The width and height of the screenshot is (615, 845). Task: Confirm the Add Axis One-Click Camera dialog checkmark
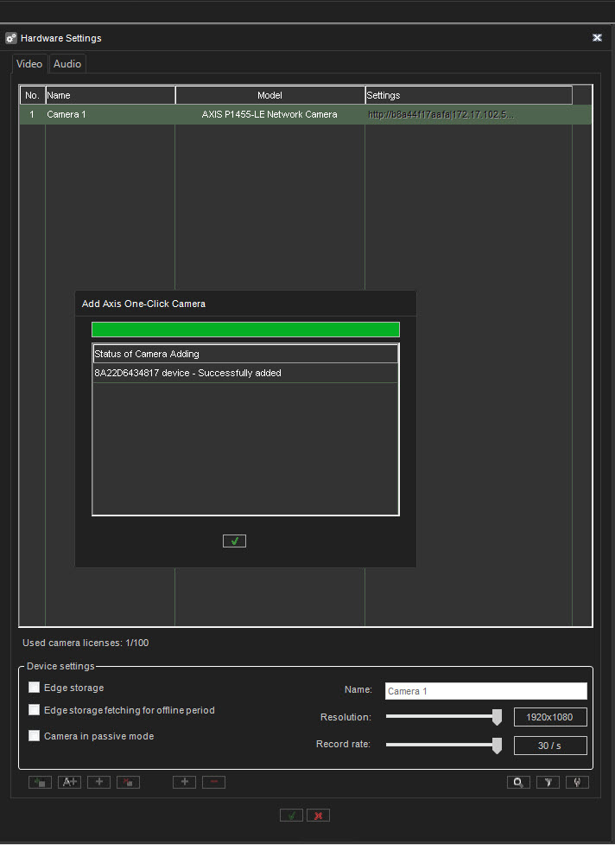coord(234,541)
